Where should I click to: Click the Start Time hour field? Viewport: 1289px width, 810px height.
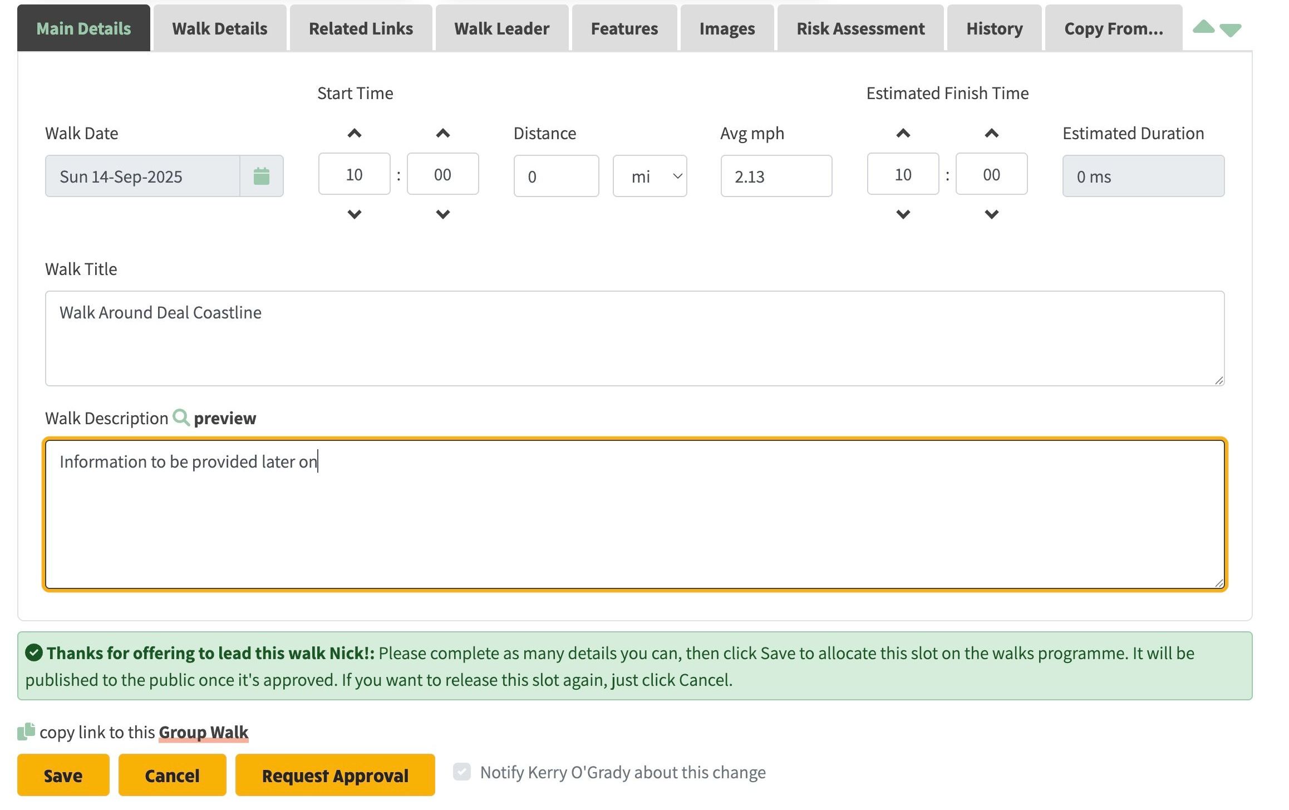tap(355, 174)
